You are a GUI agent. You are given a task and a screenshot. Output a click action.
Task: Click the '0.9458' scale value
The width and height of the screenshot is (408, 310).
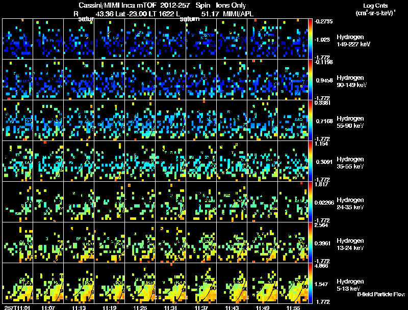[324, 80]
